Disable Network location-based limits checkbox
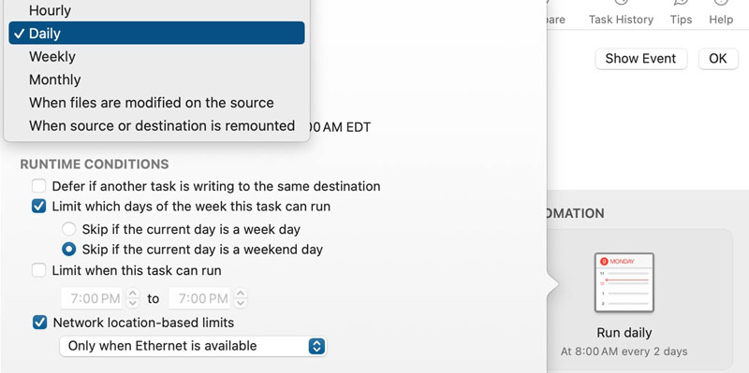The height and width of the screenshot is (373, 749). 39,323
